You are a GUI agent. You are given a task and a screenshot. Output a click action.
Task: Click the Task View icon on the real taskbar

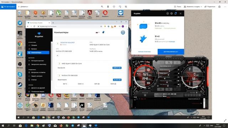pyautogui.click(x=14, y=126)
